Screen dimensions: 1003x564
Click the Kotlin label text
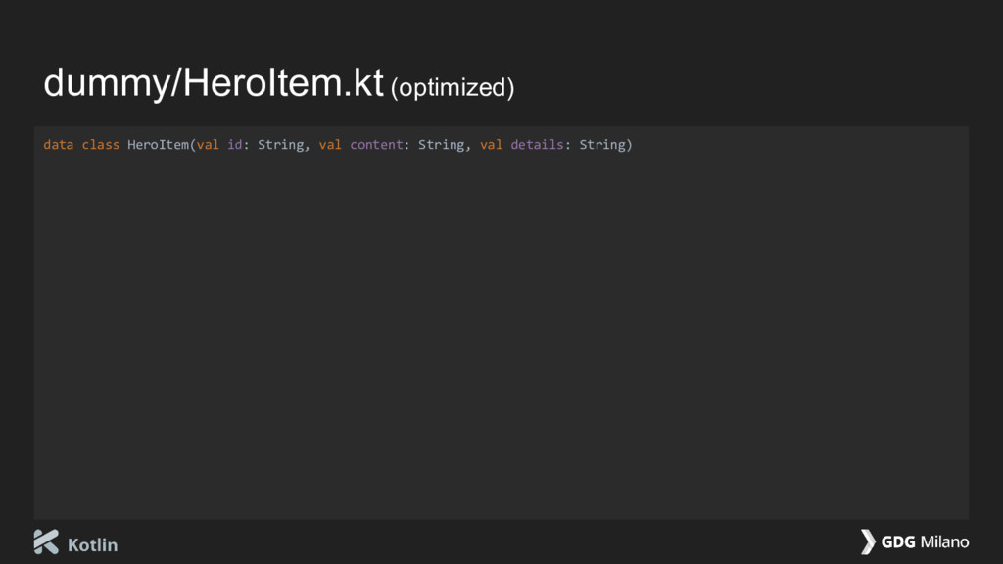tap(93, 544)
